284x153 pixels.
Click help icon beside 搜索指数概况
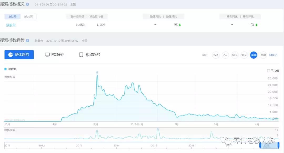click(x=28, y=4)
